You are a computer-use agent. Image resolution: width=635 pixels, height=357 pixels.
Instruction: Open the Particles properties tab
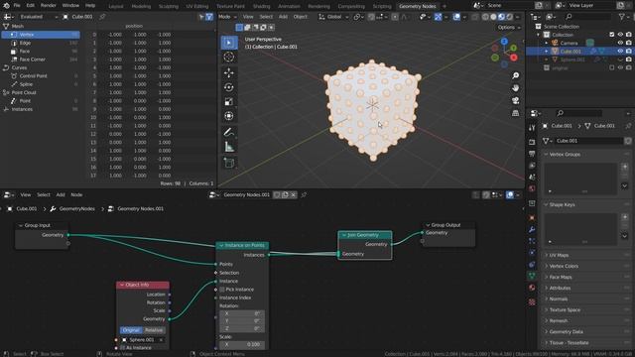tap(532, 241)
